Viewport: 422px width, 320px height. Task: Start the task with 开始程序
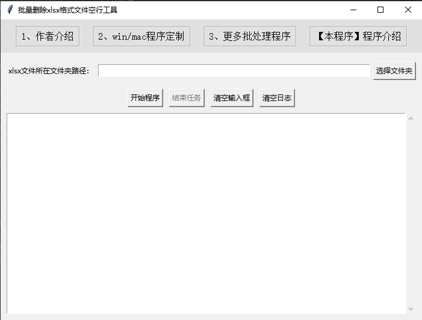(145, 98)
